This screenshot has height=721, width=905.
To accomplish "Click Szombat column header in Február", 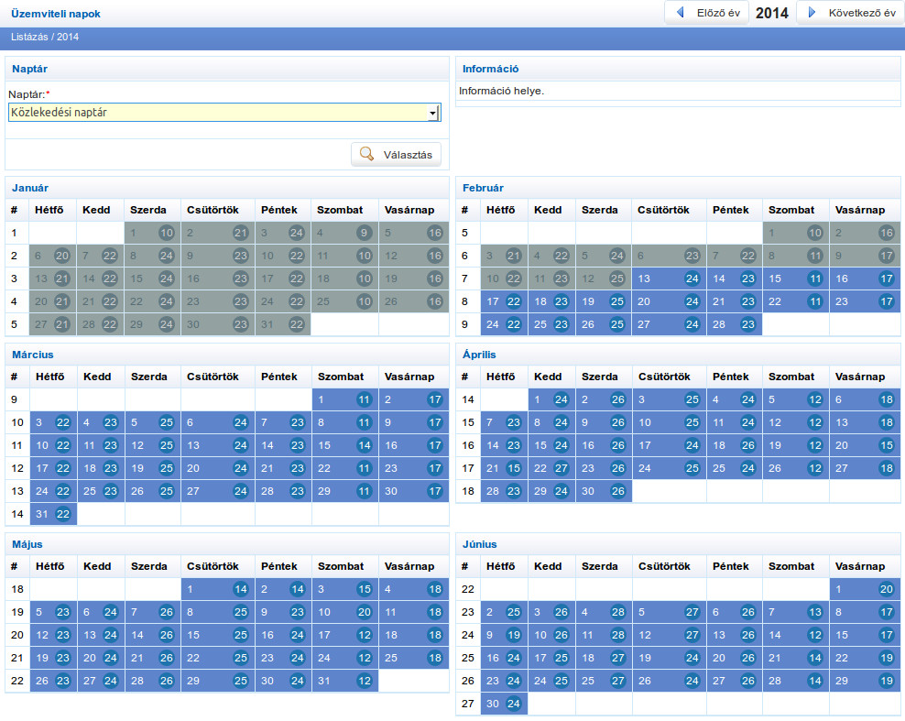I will (791, 210).
